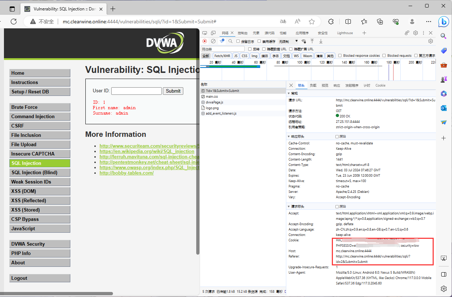Open the en.wikipedia.org SQL_injection link
452x297 pixels.
[147, 151]
